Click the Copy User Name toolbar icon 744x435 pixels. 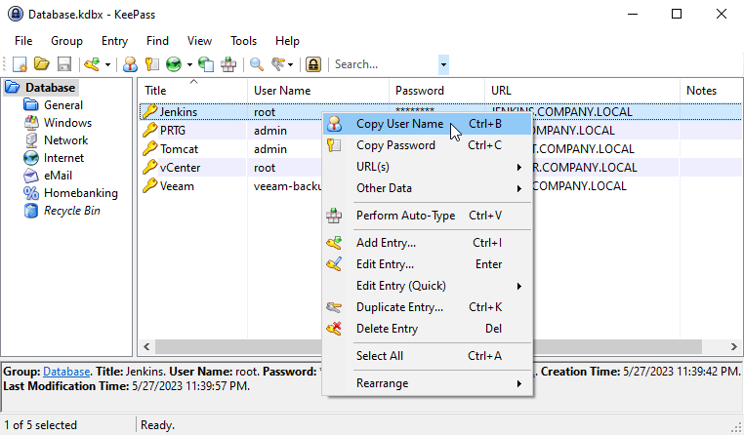click(x=130, y=64)
